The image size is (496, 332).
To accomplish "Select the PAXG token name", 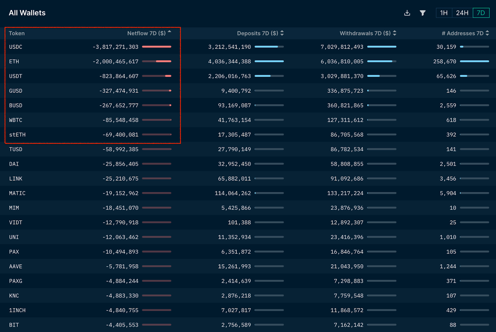I will pos(15,281).
